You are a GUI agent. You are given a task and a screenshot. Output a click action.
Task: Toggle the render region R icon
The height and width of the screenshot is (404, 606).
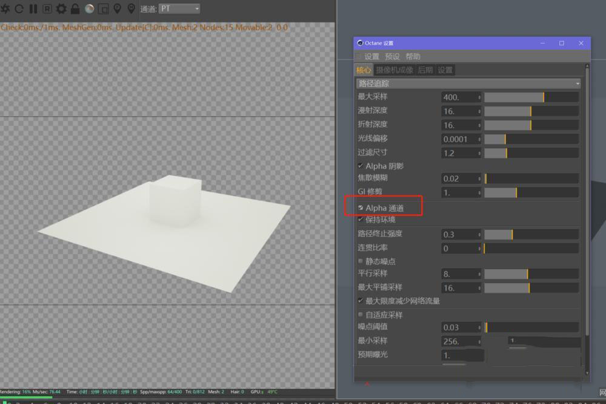coord(47,8)
